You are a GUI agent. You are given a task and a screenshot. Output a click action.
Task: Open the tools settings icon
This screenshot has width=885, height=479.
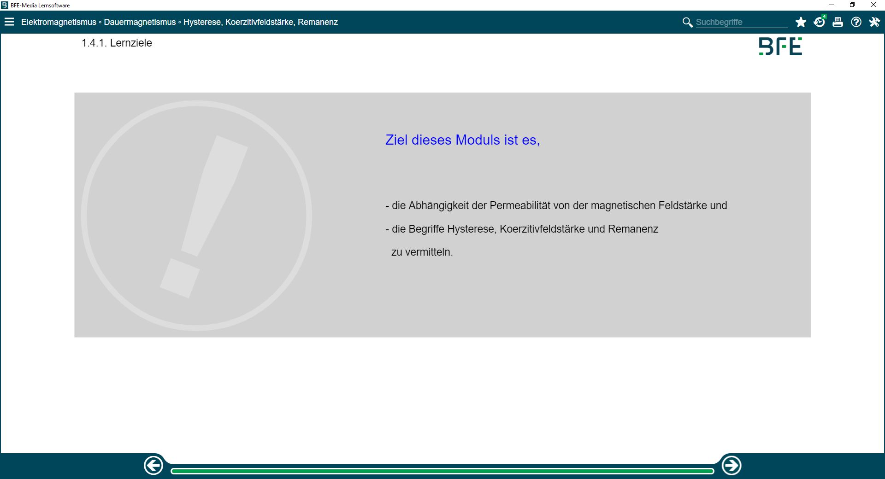[874, 22]
